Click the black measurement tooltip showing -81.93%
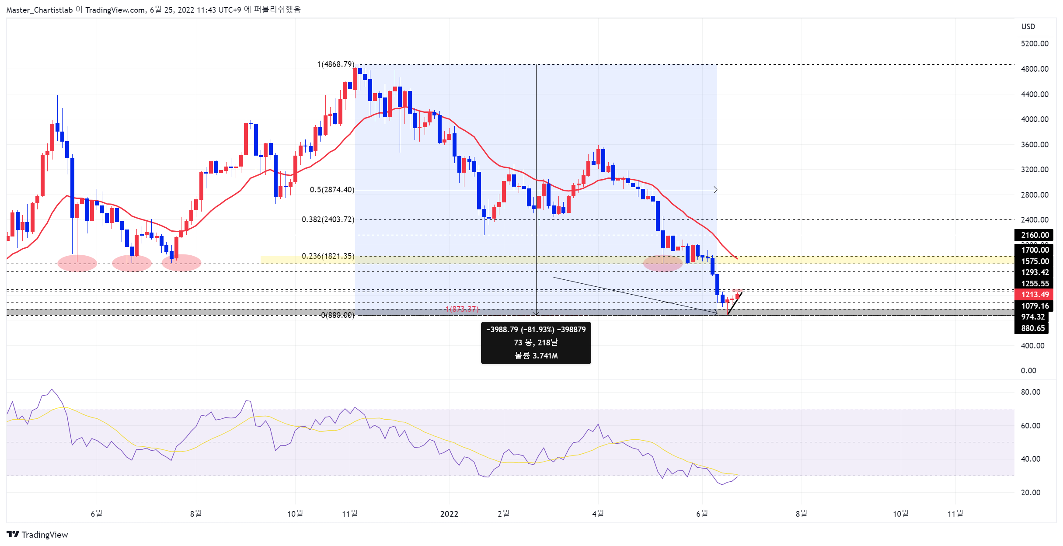The width and height of the screenshot is (1063, 546). pos(536,343)
